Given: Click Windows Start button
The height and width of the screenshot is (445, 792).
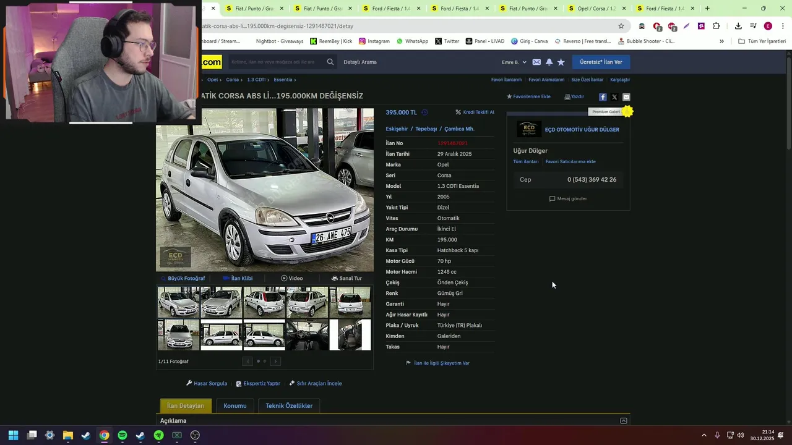Looking at the screenshot, I should click(x=14, y=435).
